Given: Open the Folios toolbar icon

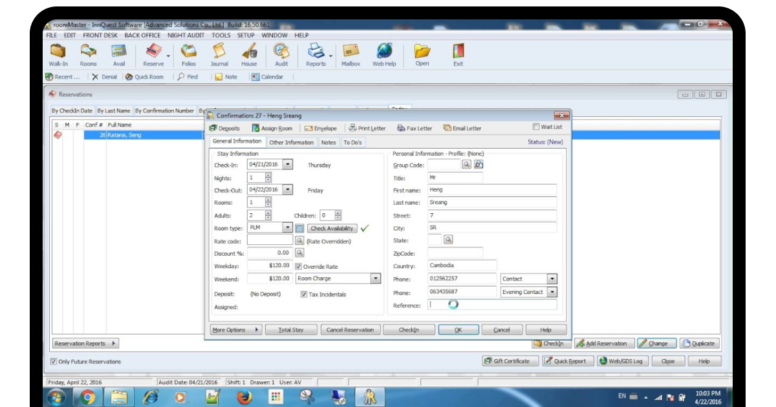Looking at the screenshot, I should 189,55.
